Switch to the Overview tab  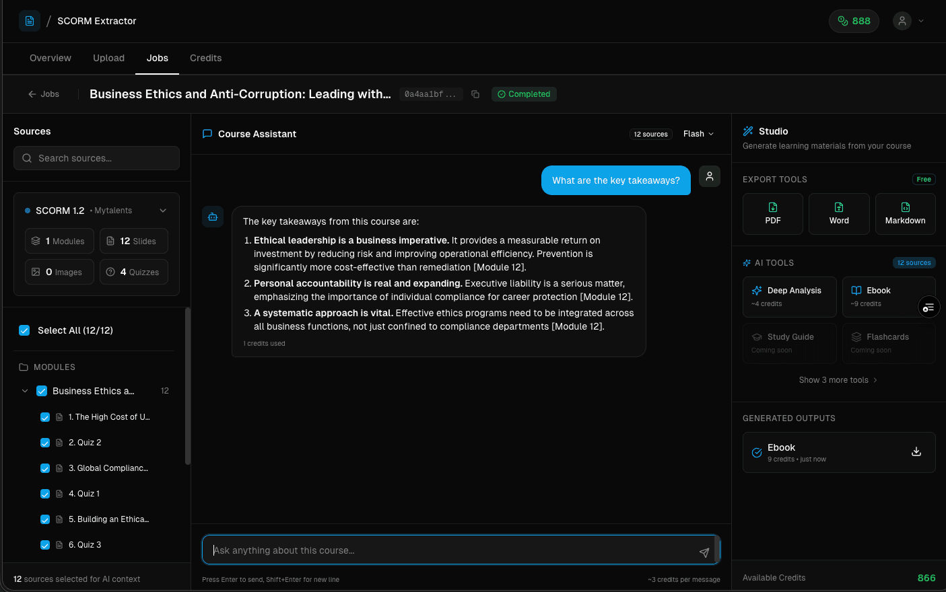pos(50,58)
